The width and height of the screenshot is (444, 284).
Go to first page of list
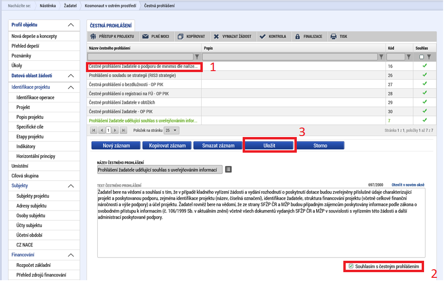pos(94,130)
